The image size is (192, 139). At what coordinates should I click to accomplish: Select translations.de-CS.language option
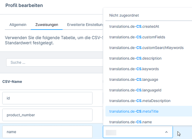(x=134, y=79)
